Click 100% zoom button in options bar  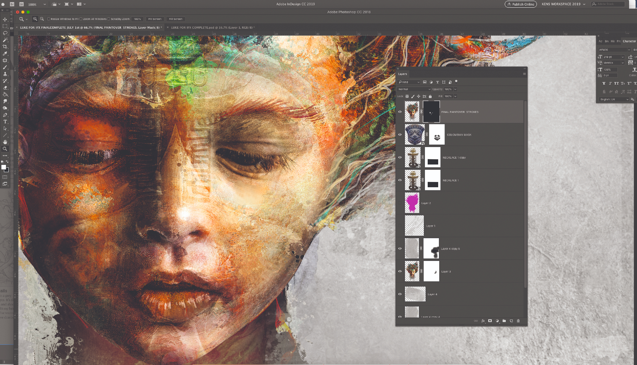[138, 19]
